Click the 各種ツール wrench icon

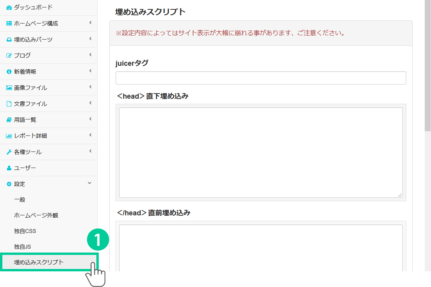coord(9,152)
